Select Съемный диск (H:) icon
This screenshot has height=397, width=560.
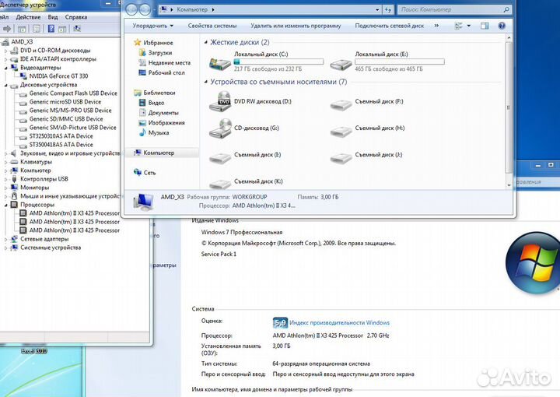tap(341, 131)
